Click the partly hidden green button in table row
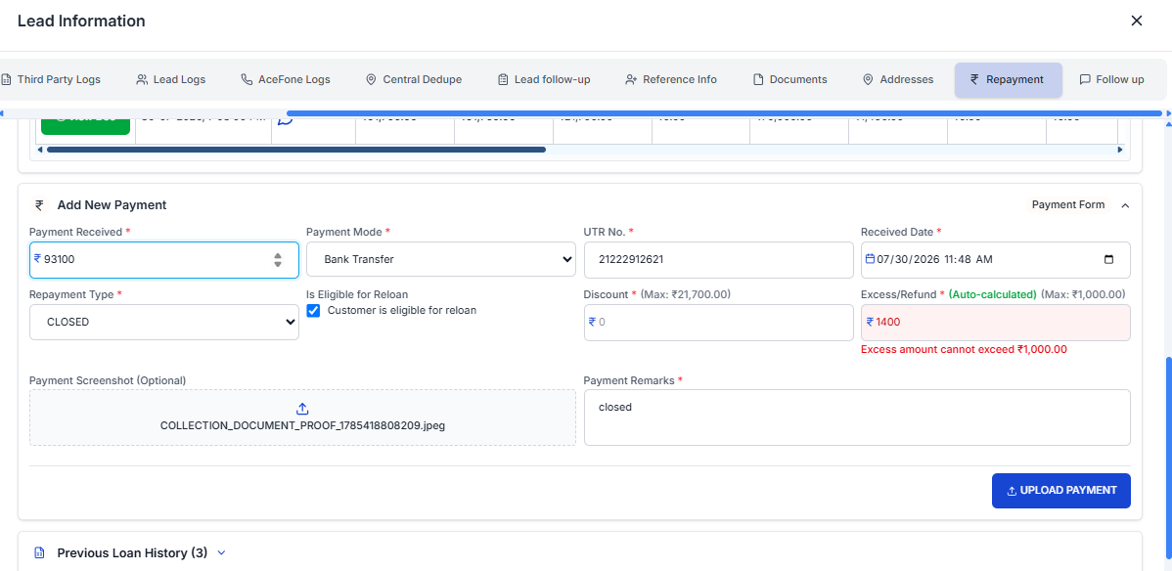1172x571 pixels. 85,125
